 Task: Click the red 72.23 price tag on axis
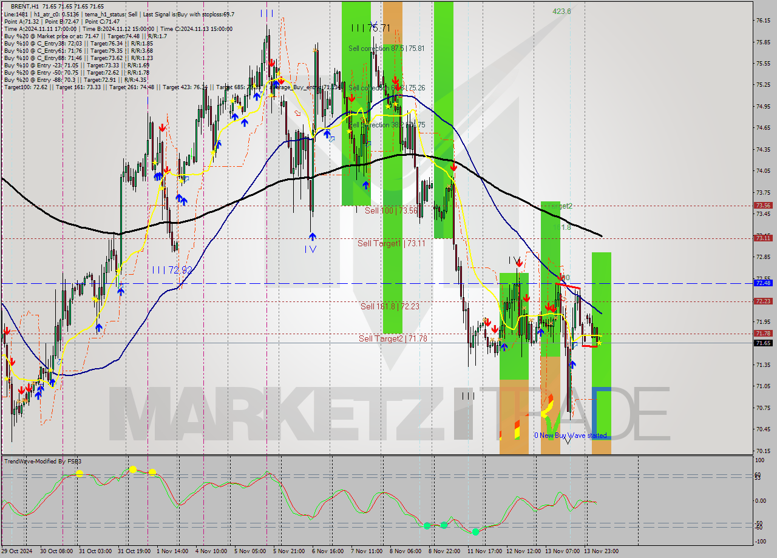[763, 301]
